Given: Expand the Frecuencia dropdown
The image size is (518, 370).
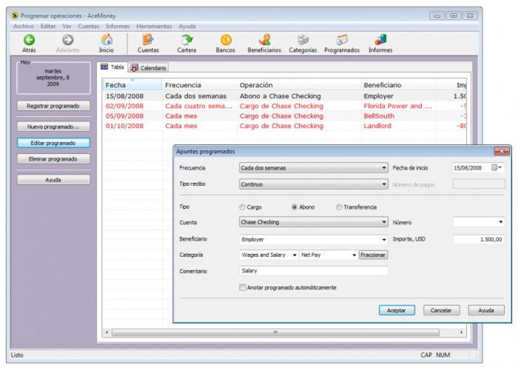Looking at the screenshot, I should 383,167.
